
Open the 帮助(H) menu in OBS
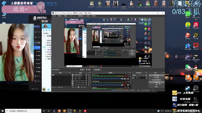coord(94,16)
